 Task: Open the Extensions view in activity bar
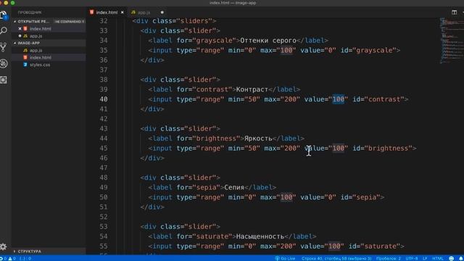tap(4, 80)
